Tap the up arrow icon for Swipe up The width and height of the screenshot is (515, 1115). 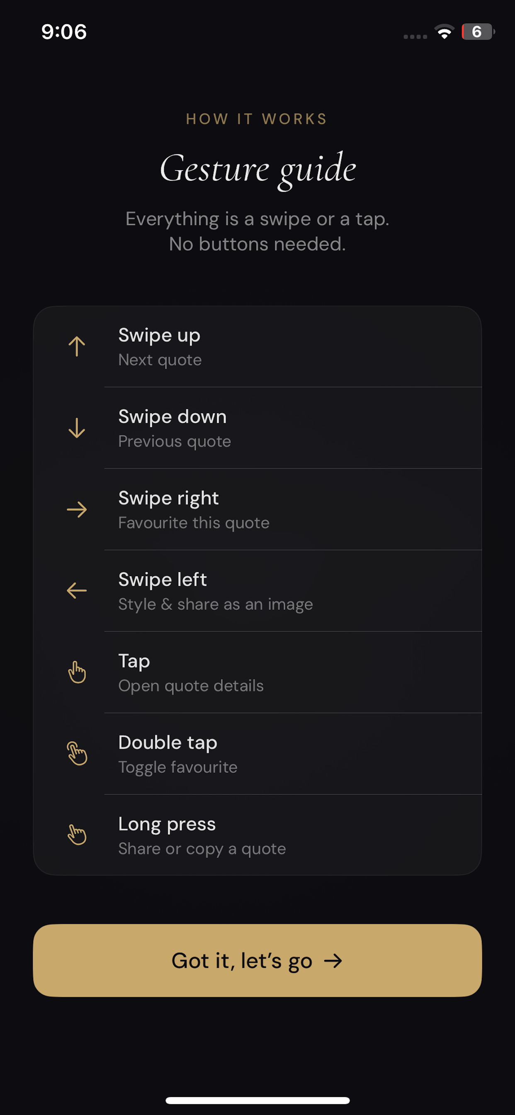pos(77,346)
